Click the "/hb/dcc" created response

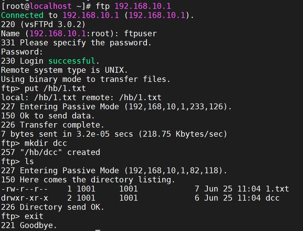point(60,152)
